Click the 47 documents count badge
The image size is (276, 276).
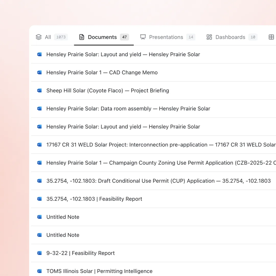[x=124, y=37]
